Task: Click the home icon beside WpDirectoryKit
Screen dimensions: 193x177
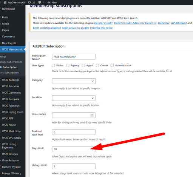Action: (5, 2)
